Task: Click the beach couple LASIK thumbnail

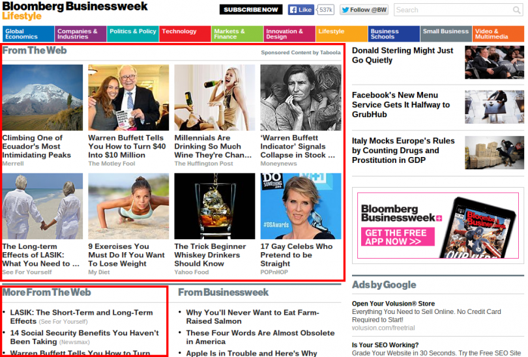Action: 42,207
